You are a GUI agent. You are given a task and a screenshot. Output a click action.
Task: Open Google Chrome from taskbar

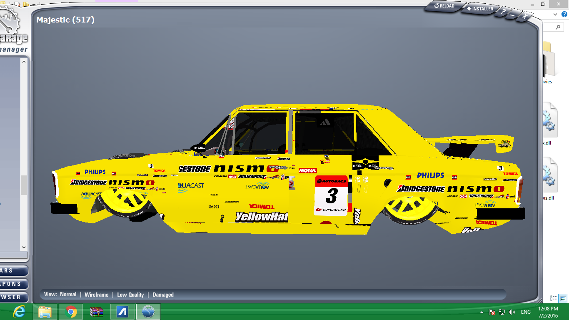(x=71, y=312)
